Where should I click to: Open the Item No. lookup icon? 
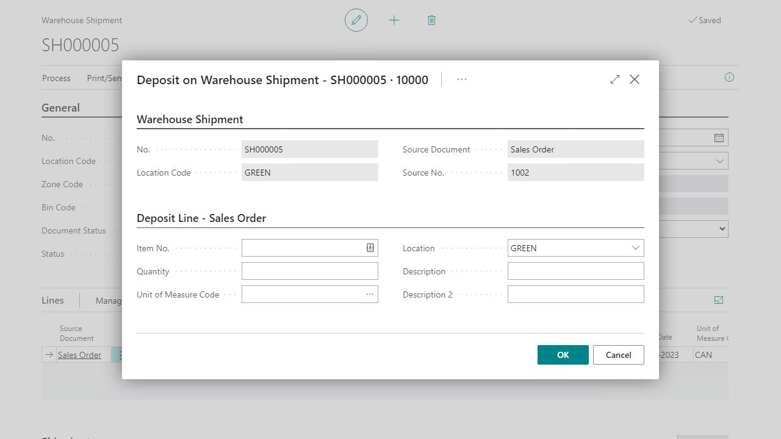coord(370,248)
